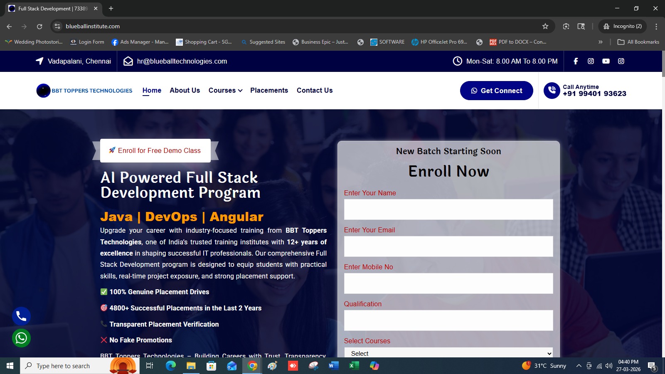Expand the Courses dropdown menu

tap(225, 91)
